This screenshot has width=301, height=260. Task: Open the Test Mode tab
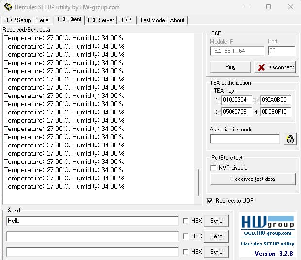(x=152, y=20)
